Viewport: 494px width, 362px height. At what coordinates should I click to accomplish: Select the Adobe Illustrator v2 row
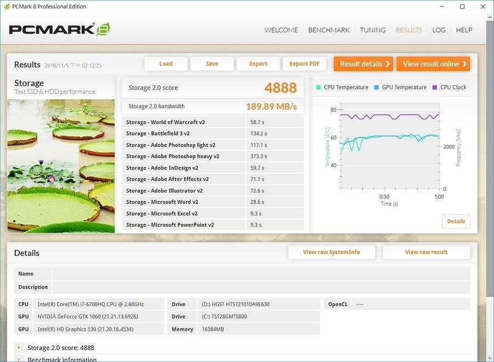(212, 190)
